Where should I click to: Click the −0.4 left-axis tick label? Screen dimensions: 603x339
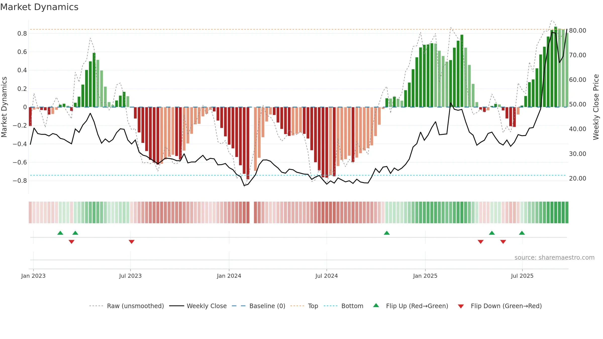click(x=20, y=144)
